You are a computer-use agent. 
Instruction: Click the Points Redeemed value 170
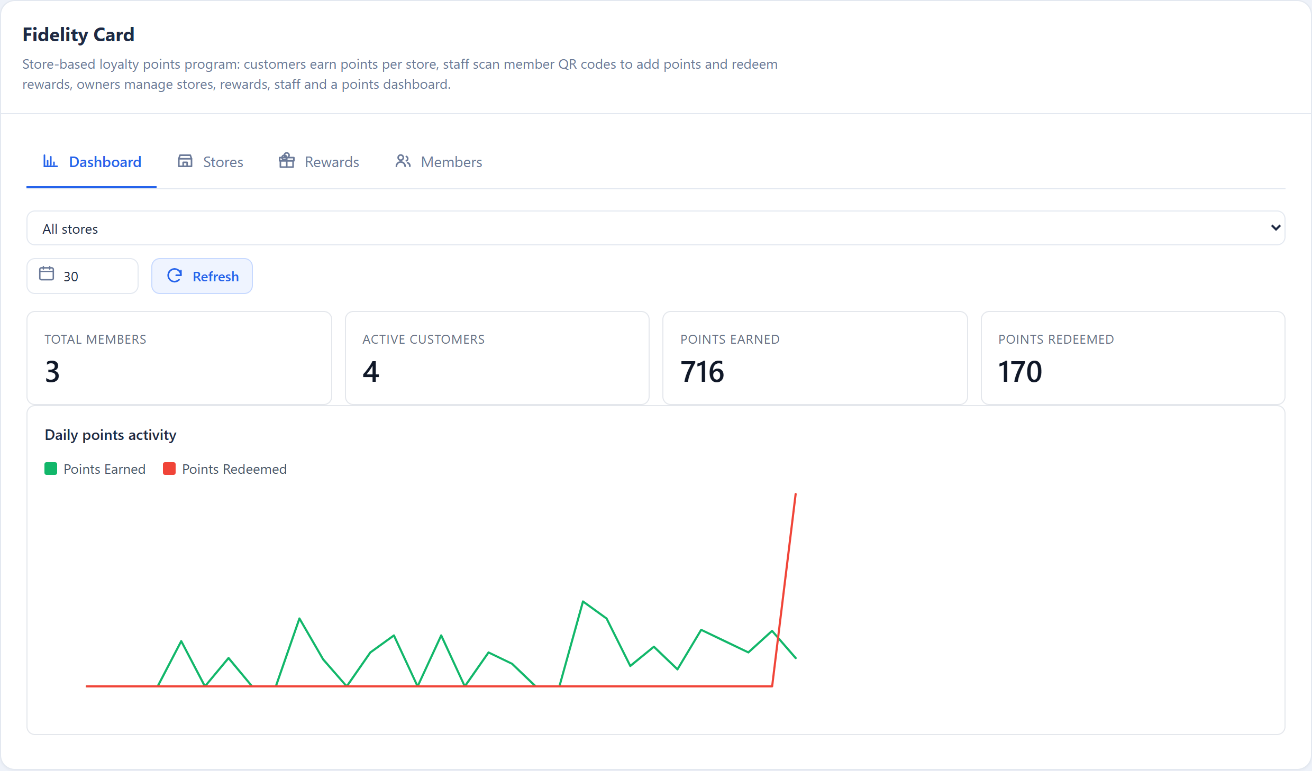(1020, 372)
